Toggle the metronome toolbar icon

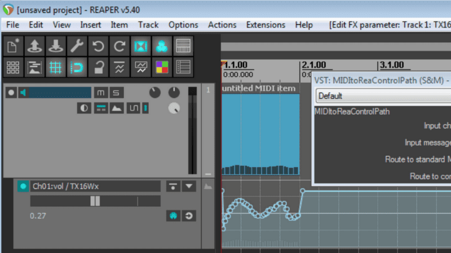coord(140,46)
